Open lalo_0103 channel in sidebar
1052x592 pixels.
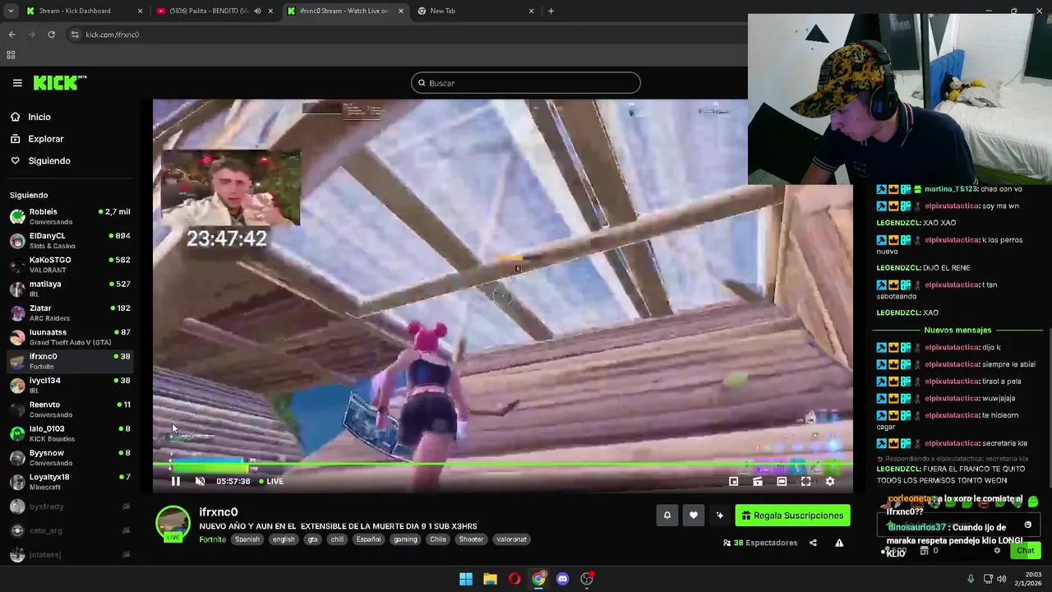[70, 433]
